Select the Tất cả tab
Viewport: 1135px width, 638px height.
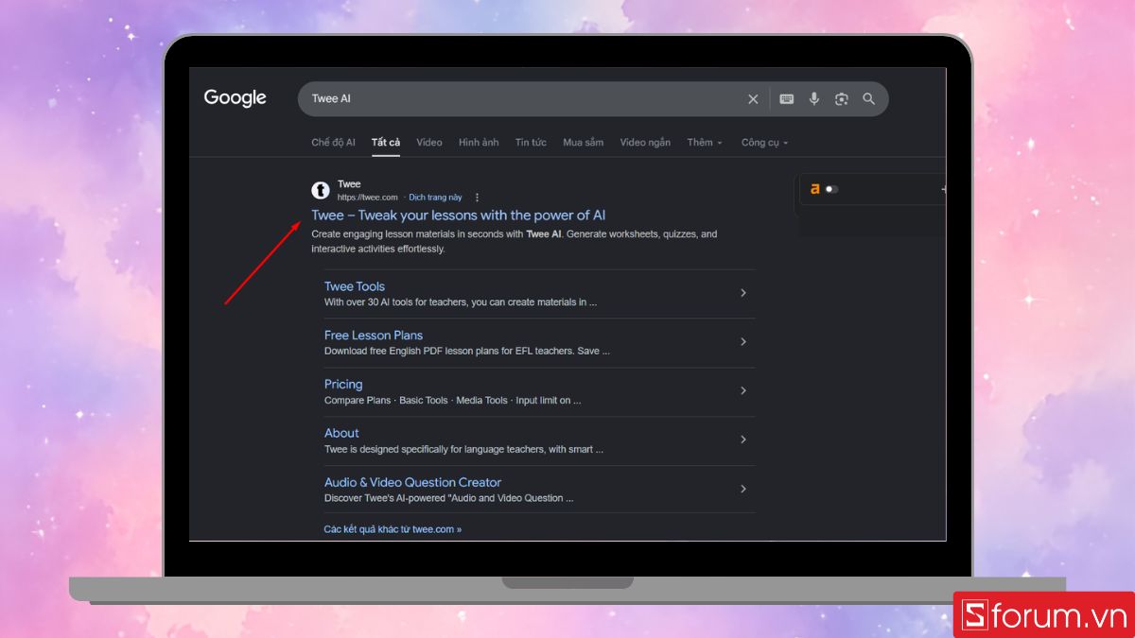click(x=385, y=143)
